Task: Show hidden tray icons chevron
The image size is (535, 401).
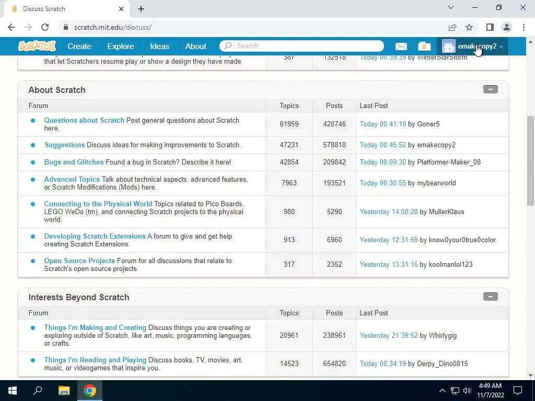Action: [x=442, y=391]
